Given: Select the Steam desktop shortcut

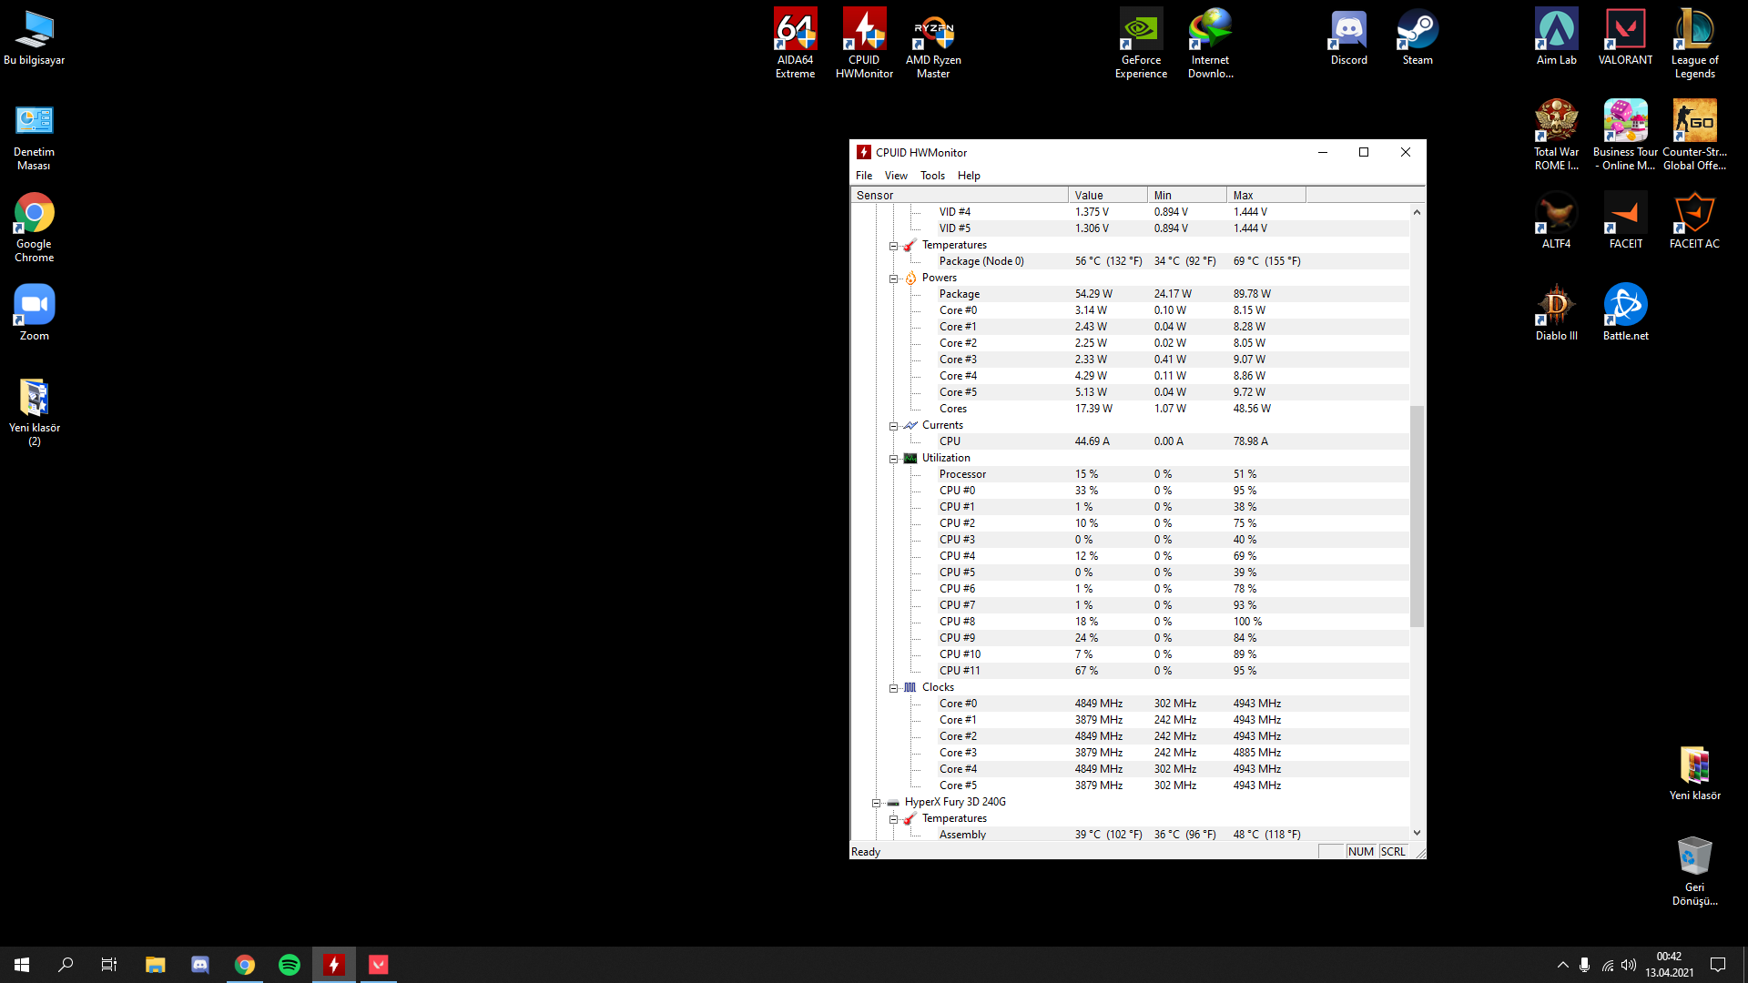Looking at the screenshot, I should (x=1418, y=37).
